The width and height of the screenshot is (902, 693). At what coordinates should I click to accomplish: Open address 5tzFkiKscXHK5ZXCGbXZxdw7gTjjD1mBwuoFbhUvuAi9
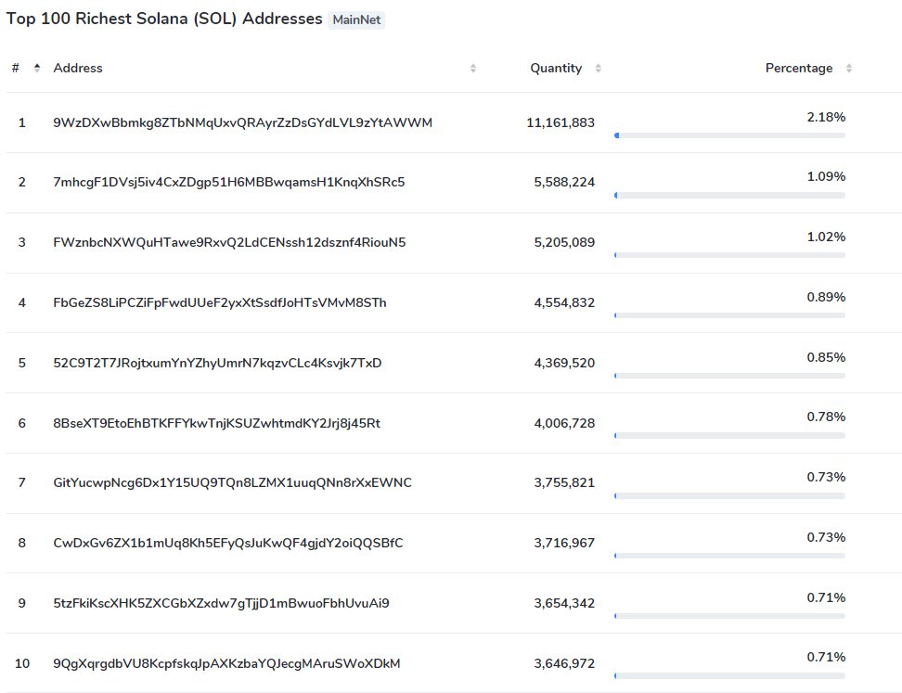(221, 603)
